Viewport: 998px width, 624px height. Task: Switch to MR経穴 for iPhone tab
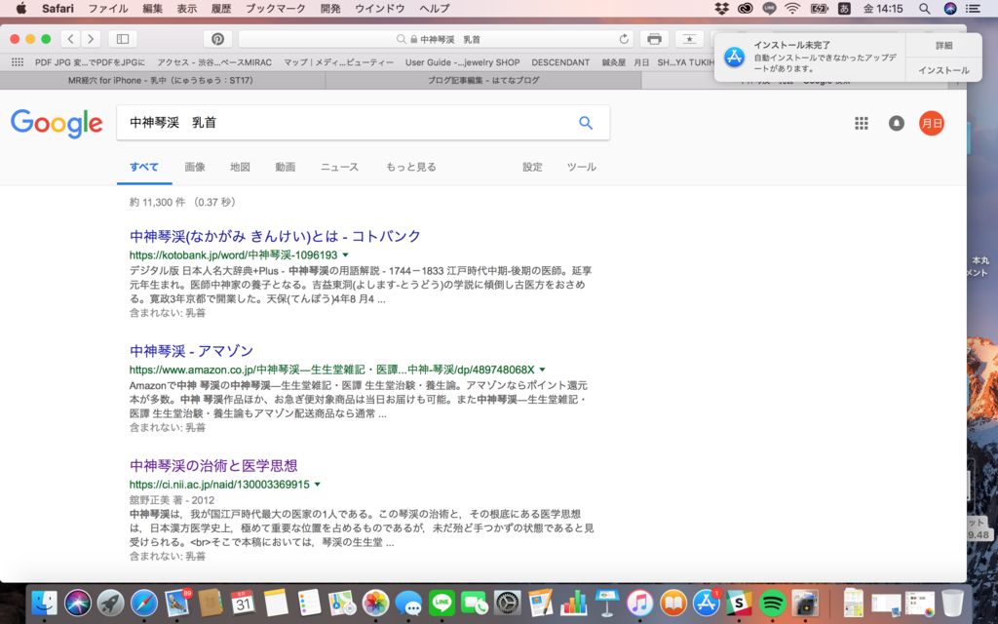[x=163, y=81]
